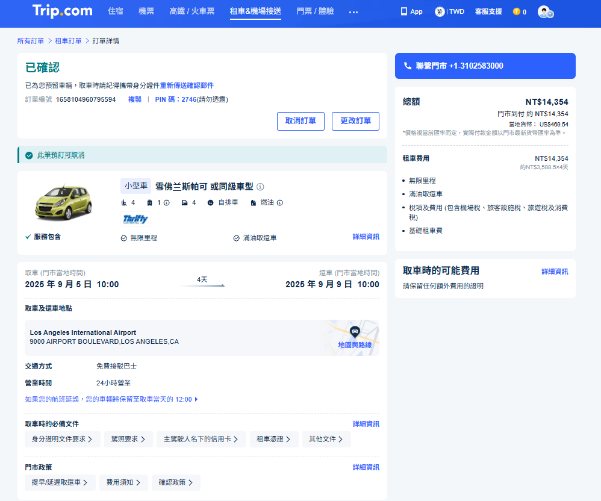
Task: Click 更改訂單 button
Action: pyautogui.click(x=355, y=121)
